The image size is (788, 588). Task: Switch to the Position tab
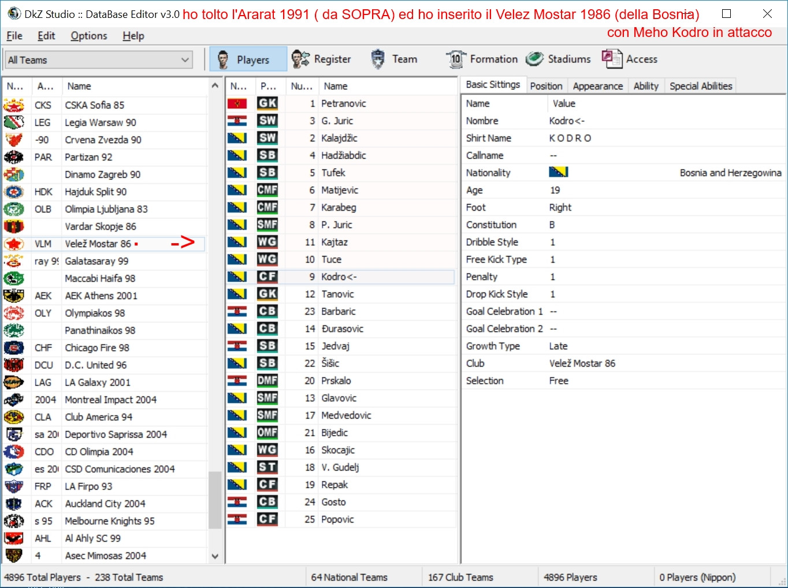[x=546, y=86]
